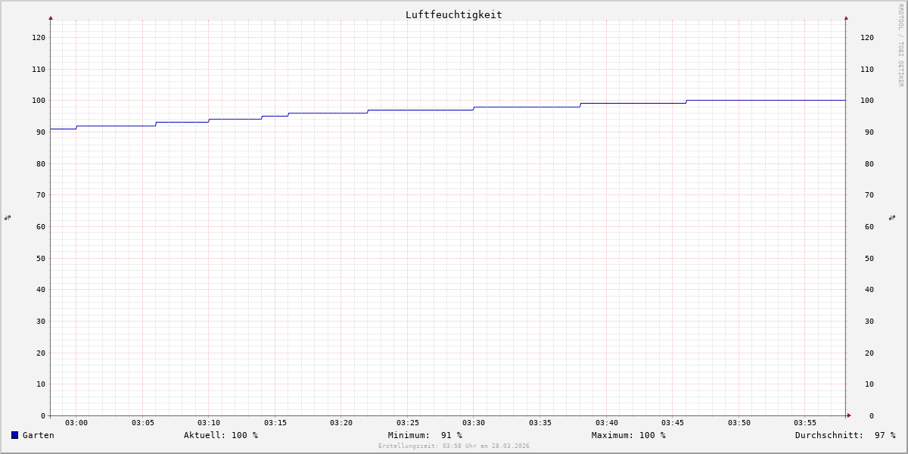Click the 03:55 time axis label
The image size is (908, 454).
coord(805,422)
